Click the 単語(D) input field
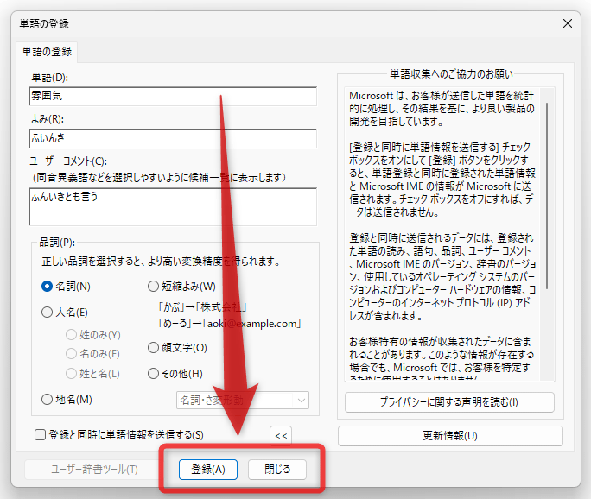The width and height of the screenshot is (591, 499). pyautogui.click(x=173, y=97)
